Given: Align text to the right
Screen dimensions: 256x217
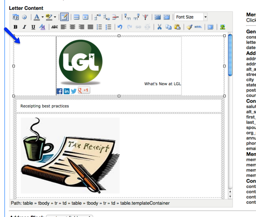Looking at the screenshot, I should click(82, 27).
